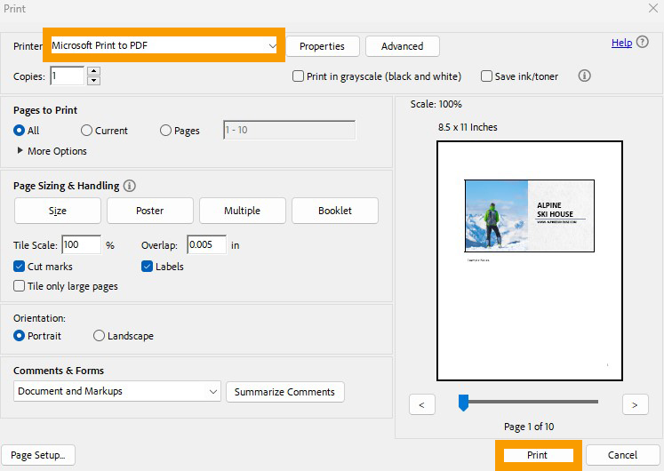Decrease copies with the down spinner arrow
Screen dimensions: 664x471
(94, 81)
